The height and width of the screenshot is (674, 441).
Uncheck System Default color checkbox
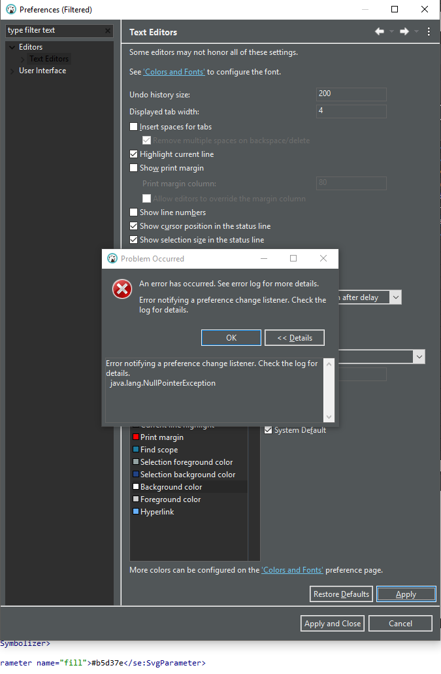(269, 430)
